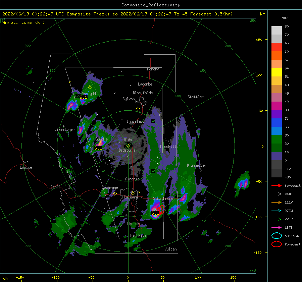Click the yellow diamond marker above RockyMH

pos(90,88)
